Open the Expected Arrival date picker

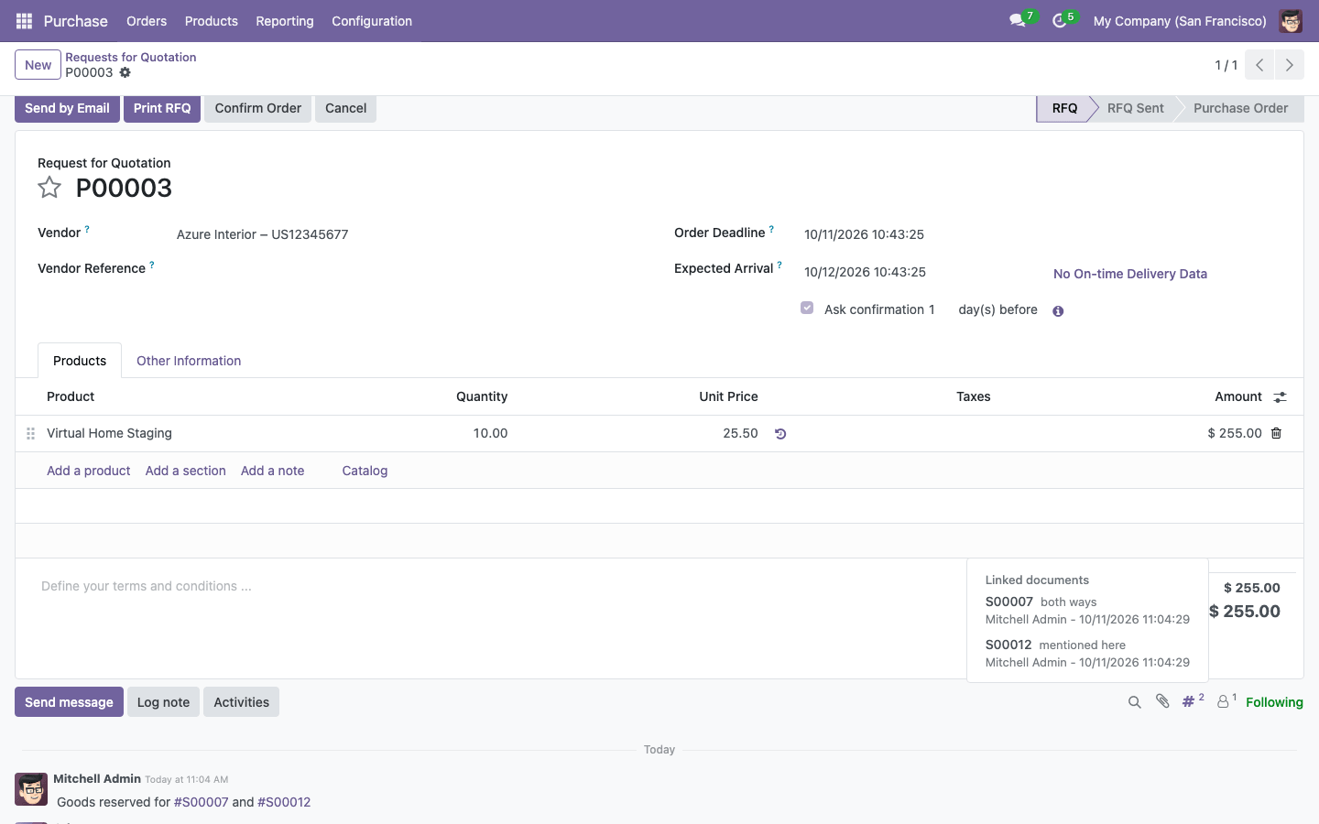coord(865,272)
